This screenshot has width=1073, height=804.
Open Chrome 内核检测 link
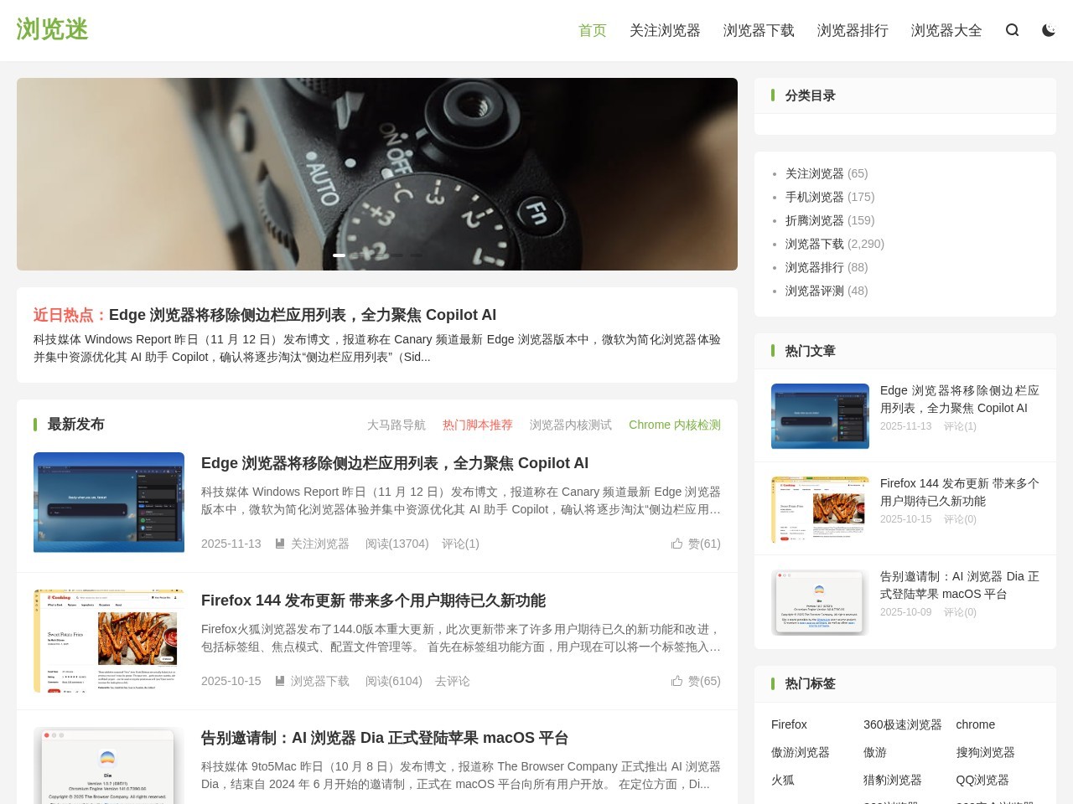675,425
